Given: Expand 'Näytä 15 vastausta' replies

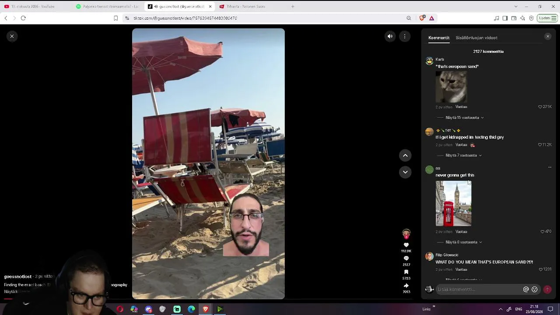Looking at the screenshot, I should point(465,118).
